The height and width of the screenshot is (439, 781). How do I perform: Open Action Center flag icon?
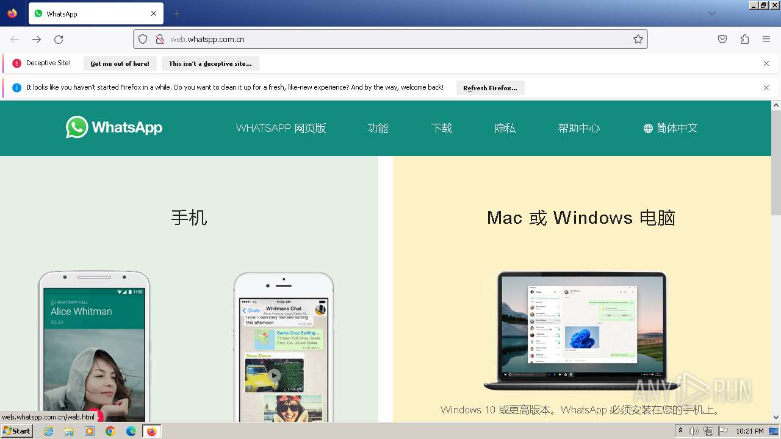pyautogui.click(x=723, y=431)
